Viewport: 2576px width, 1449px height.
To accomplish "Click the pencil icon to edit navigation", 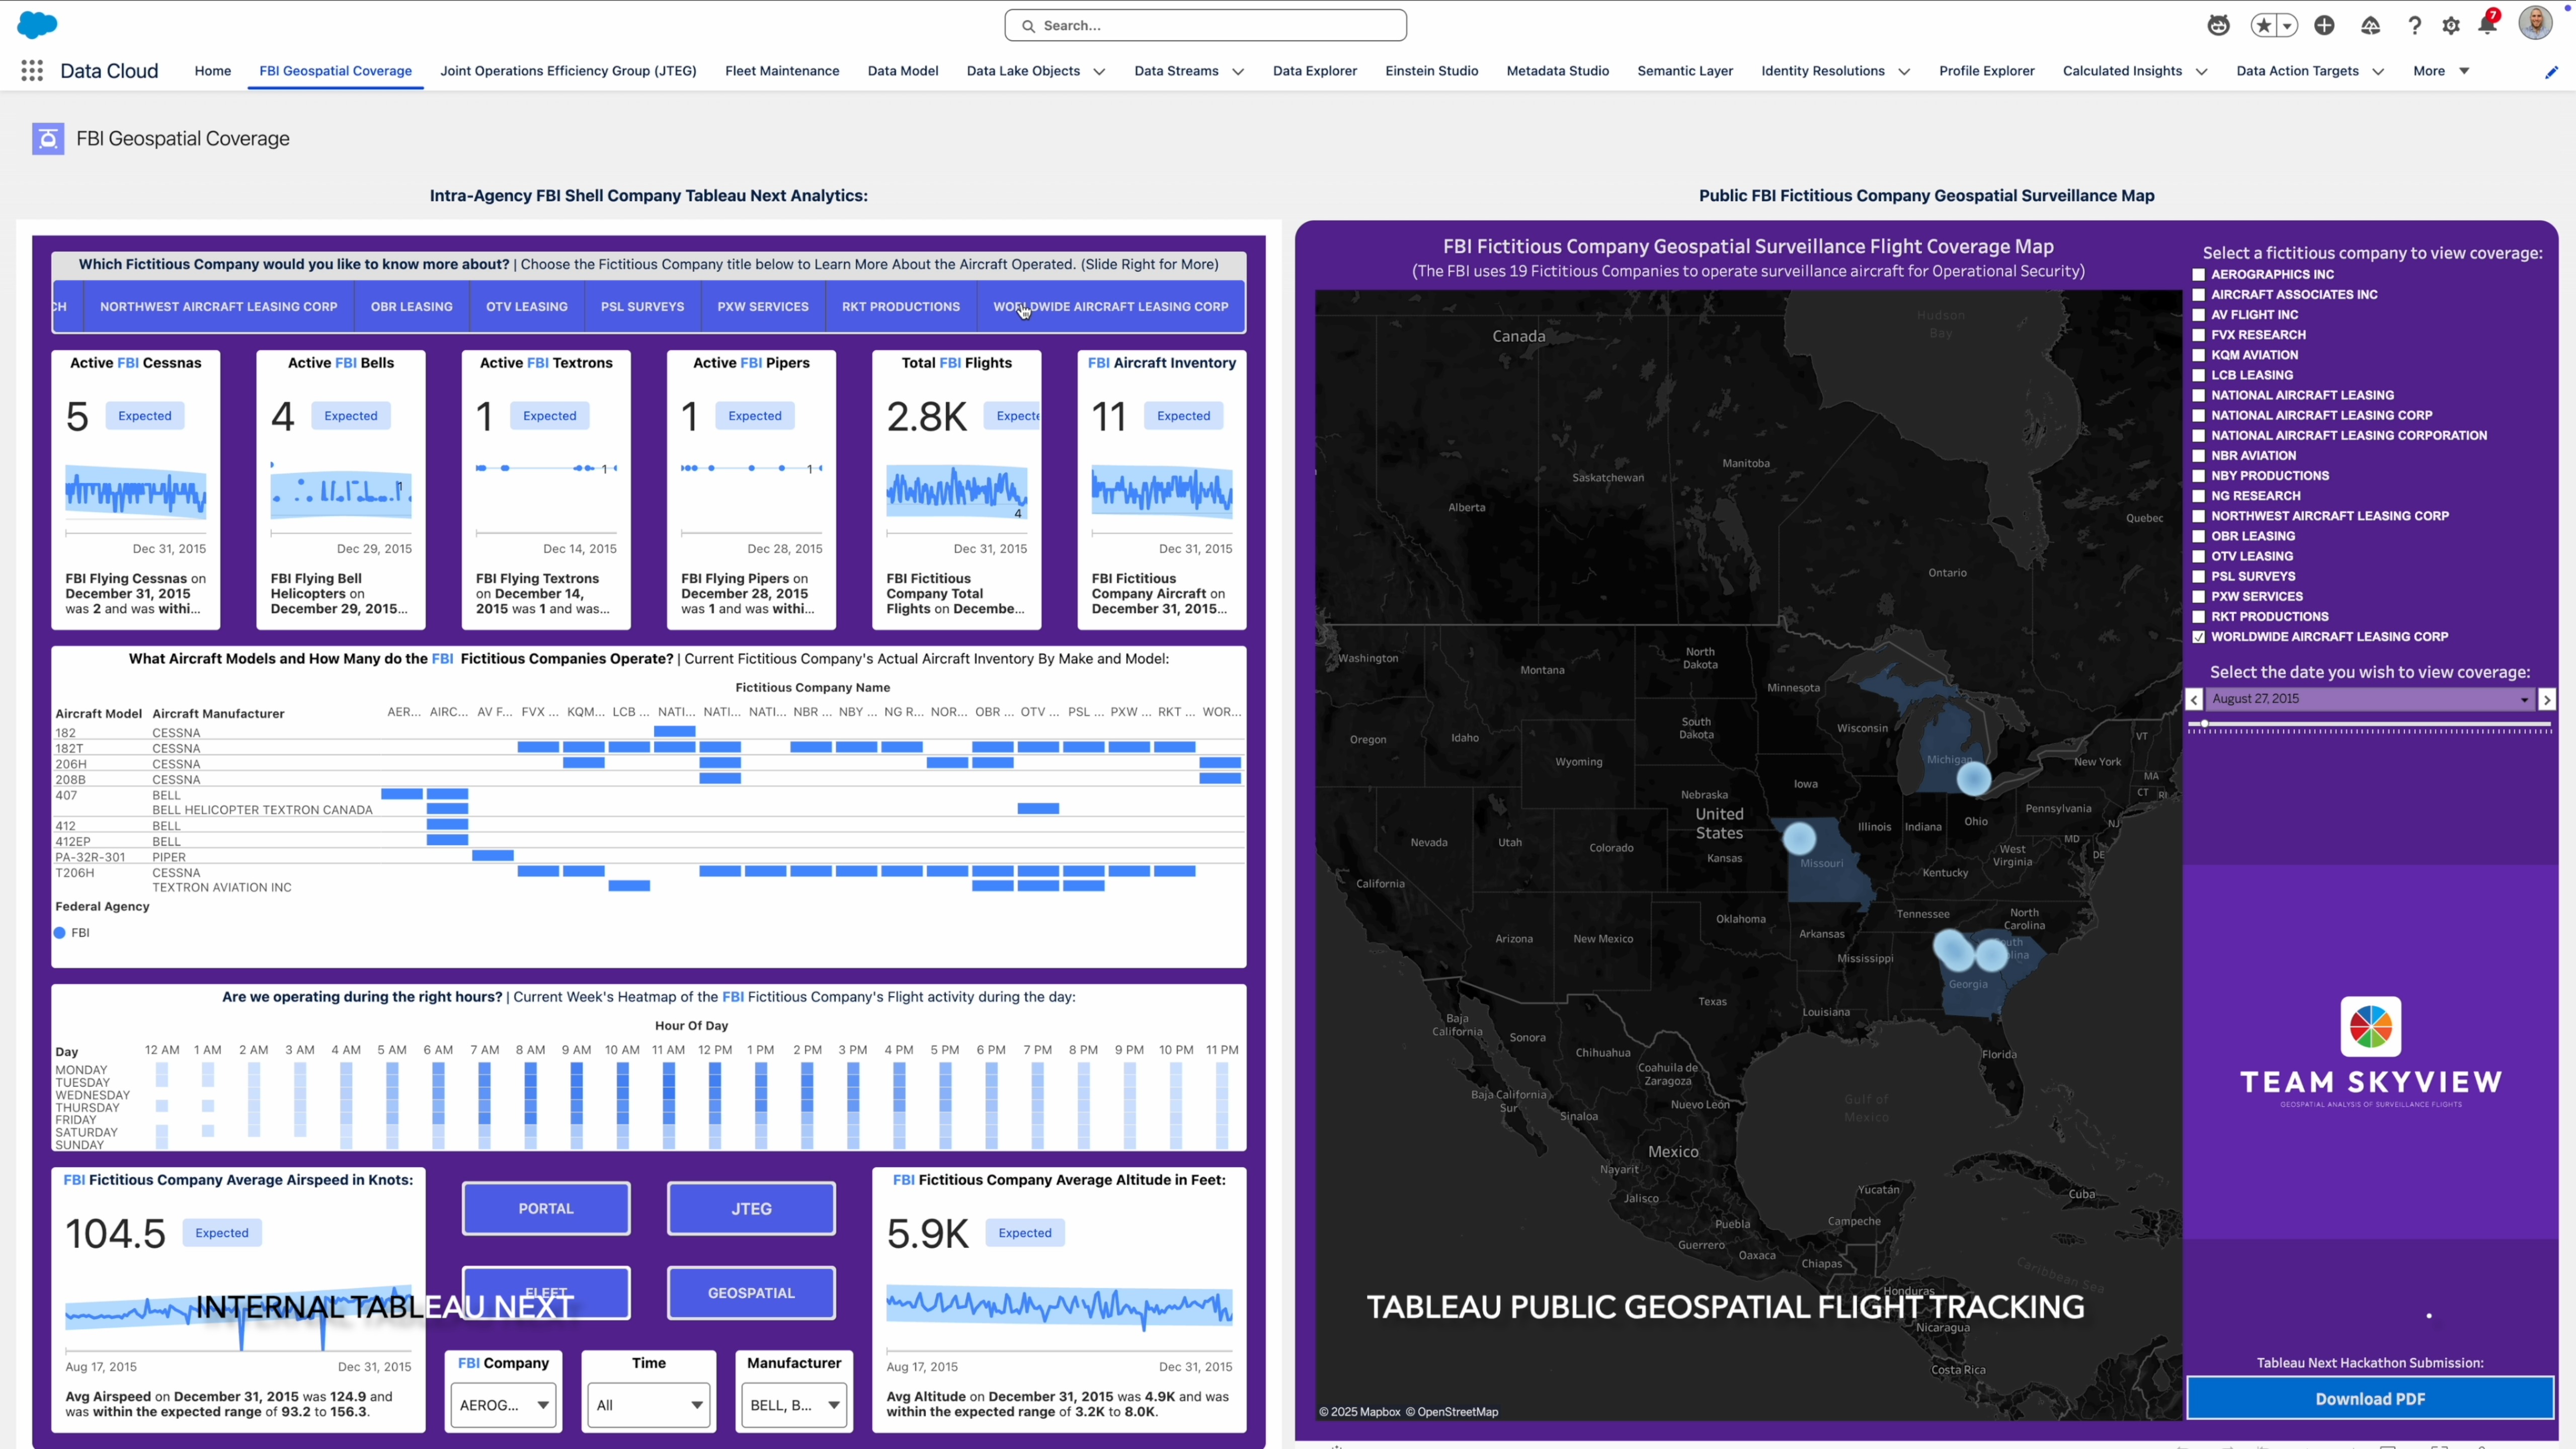I will click(2551, 72).
